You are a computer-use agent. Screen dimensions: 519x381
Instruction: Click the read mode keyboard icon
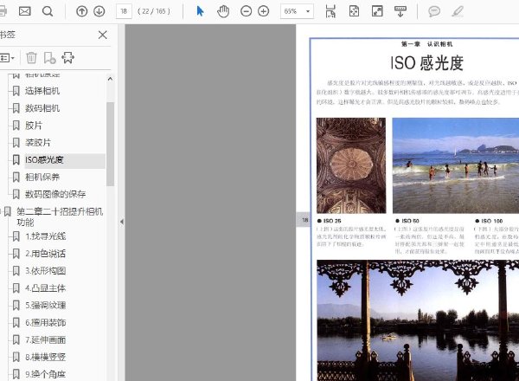tap(400, 11)
